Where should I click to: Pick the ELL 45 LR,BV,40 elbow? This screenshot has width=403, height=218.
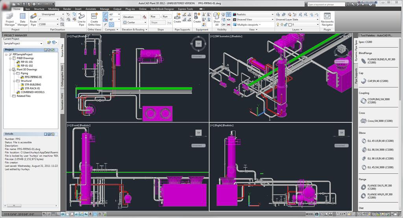click(x=378, y=141)
